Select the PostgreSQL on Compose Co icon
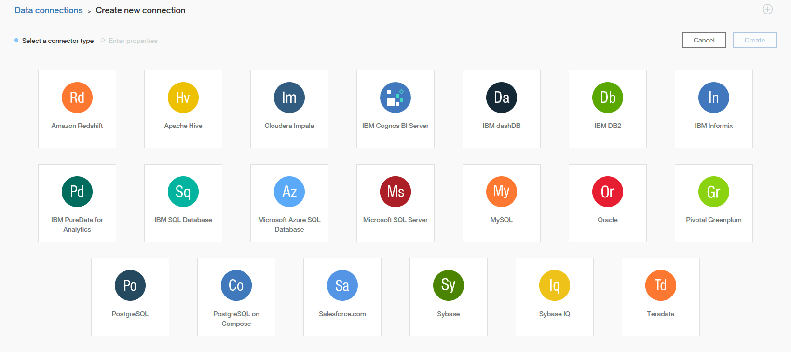This screenshot has width=791, height=352. point(236,285)
